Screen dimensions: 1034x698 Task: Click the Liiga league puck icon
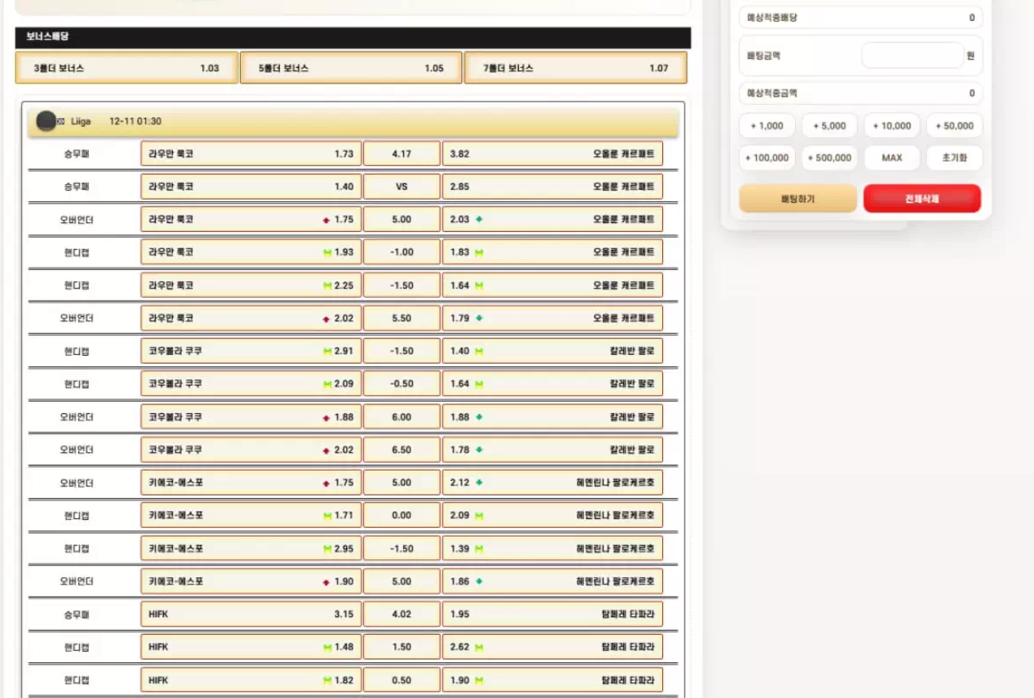(46, 122)
